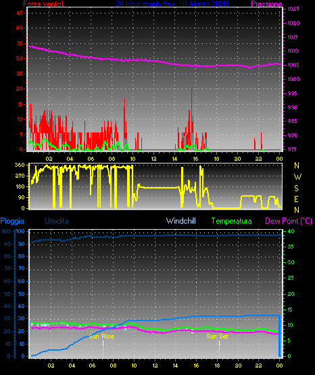Click the white sunset tick marker below 'Sun Set'

pyautogui.click(x=219, y=343)
